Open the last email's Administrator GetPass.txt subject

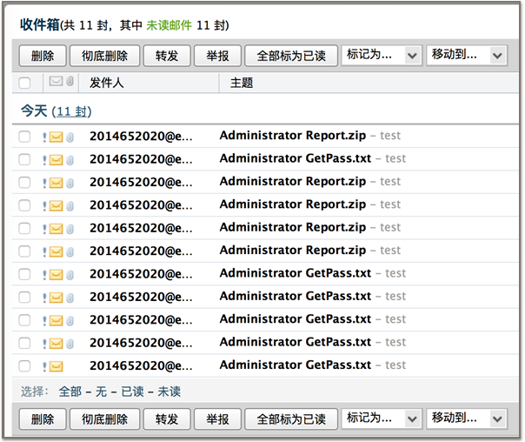coord(296,365)
